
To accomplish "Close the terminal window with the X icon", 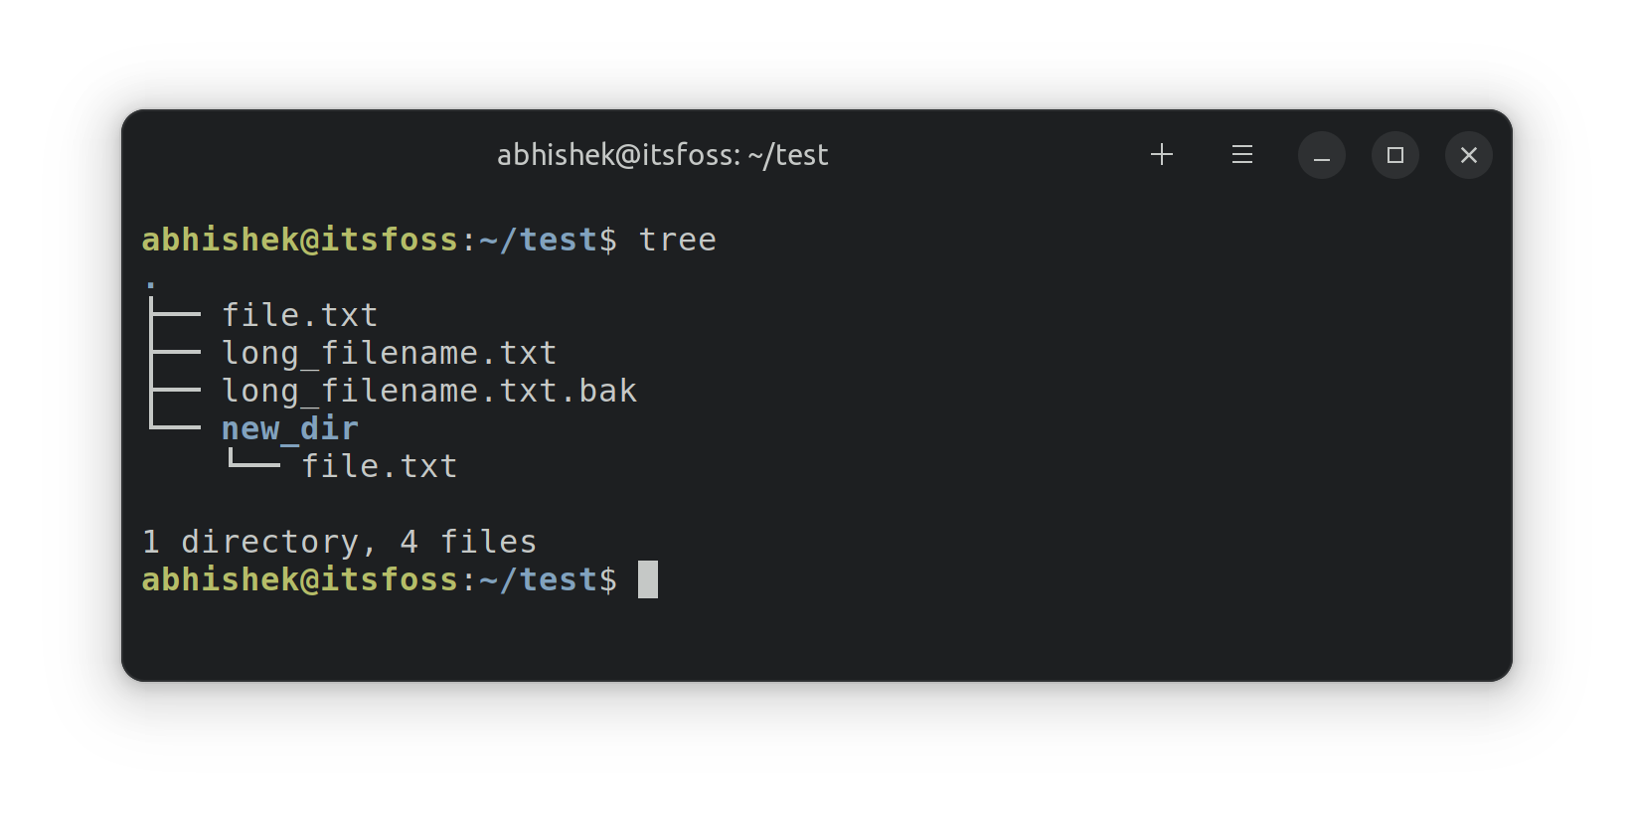I will click(1469, 155).
